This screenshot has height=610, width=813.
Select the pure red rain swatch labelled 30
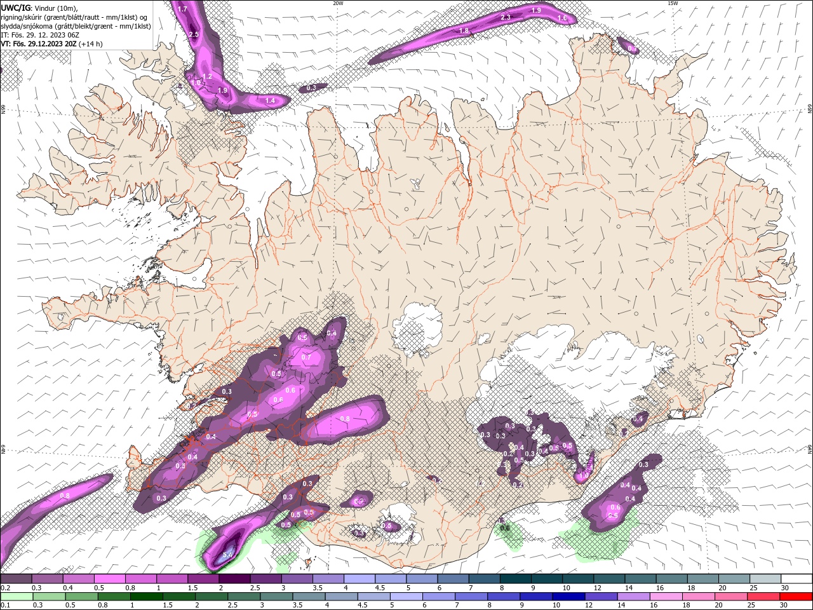pos(796,596)
